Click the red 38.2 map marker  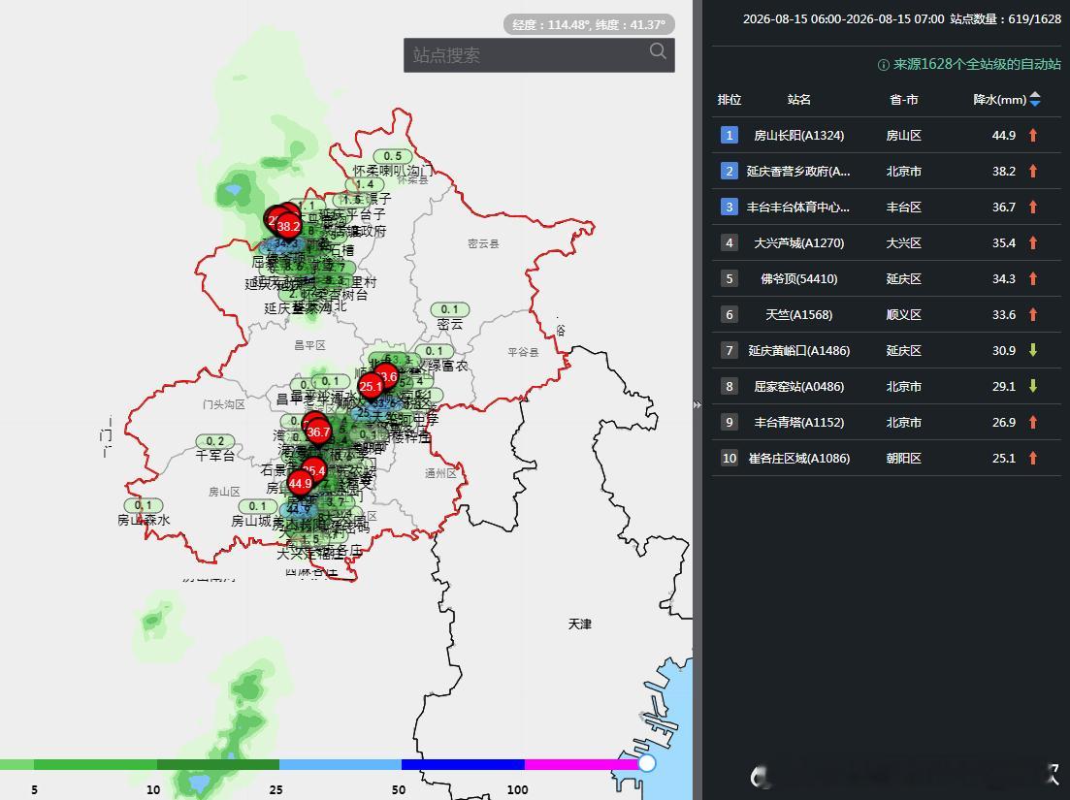point(289,226)
